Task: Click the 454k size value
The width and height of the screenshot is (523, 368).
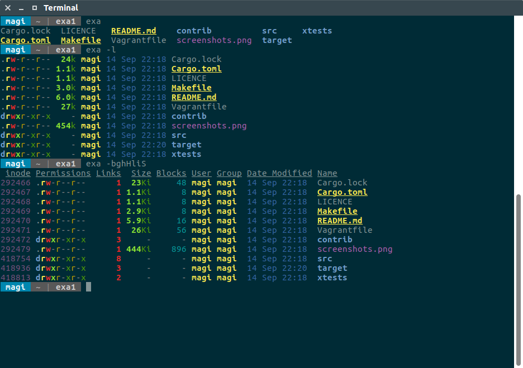Action: tap(66, 126)
